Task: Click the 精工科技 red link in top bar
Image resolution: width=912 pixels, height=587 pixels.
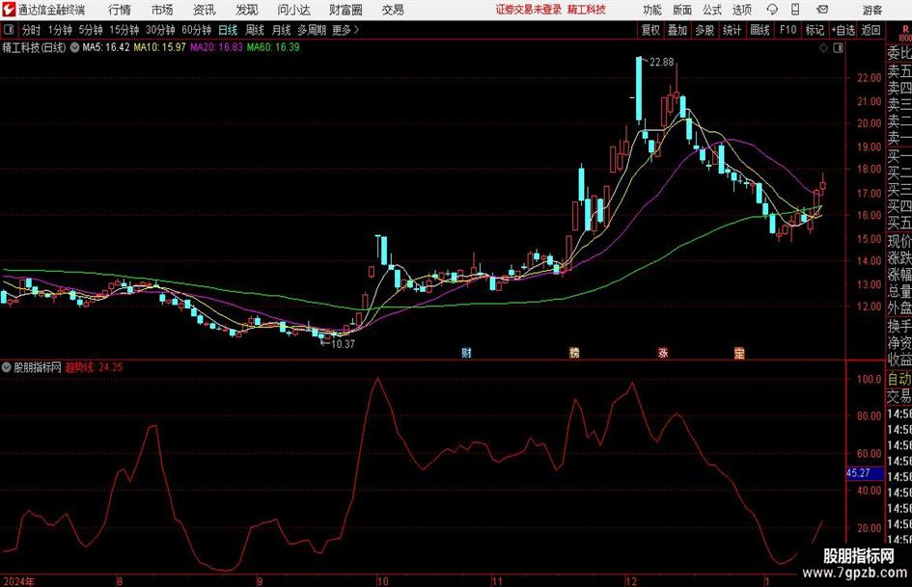Action: tap(587, 10)
